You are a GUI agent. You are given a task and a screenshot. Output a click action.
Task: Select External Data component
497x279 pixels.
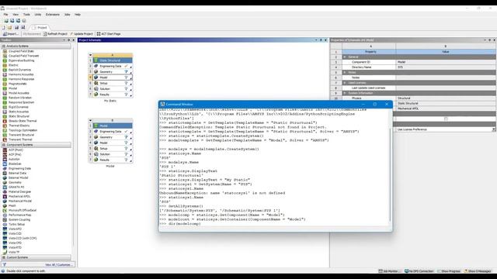(17, 174)
